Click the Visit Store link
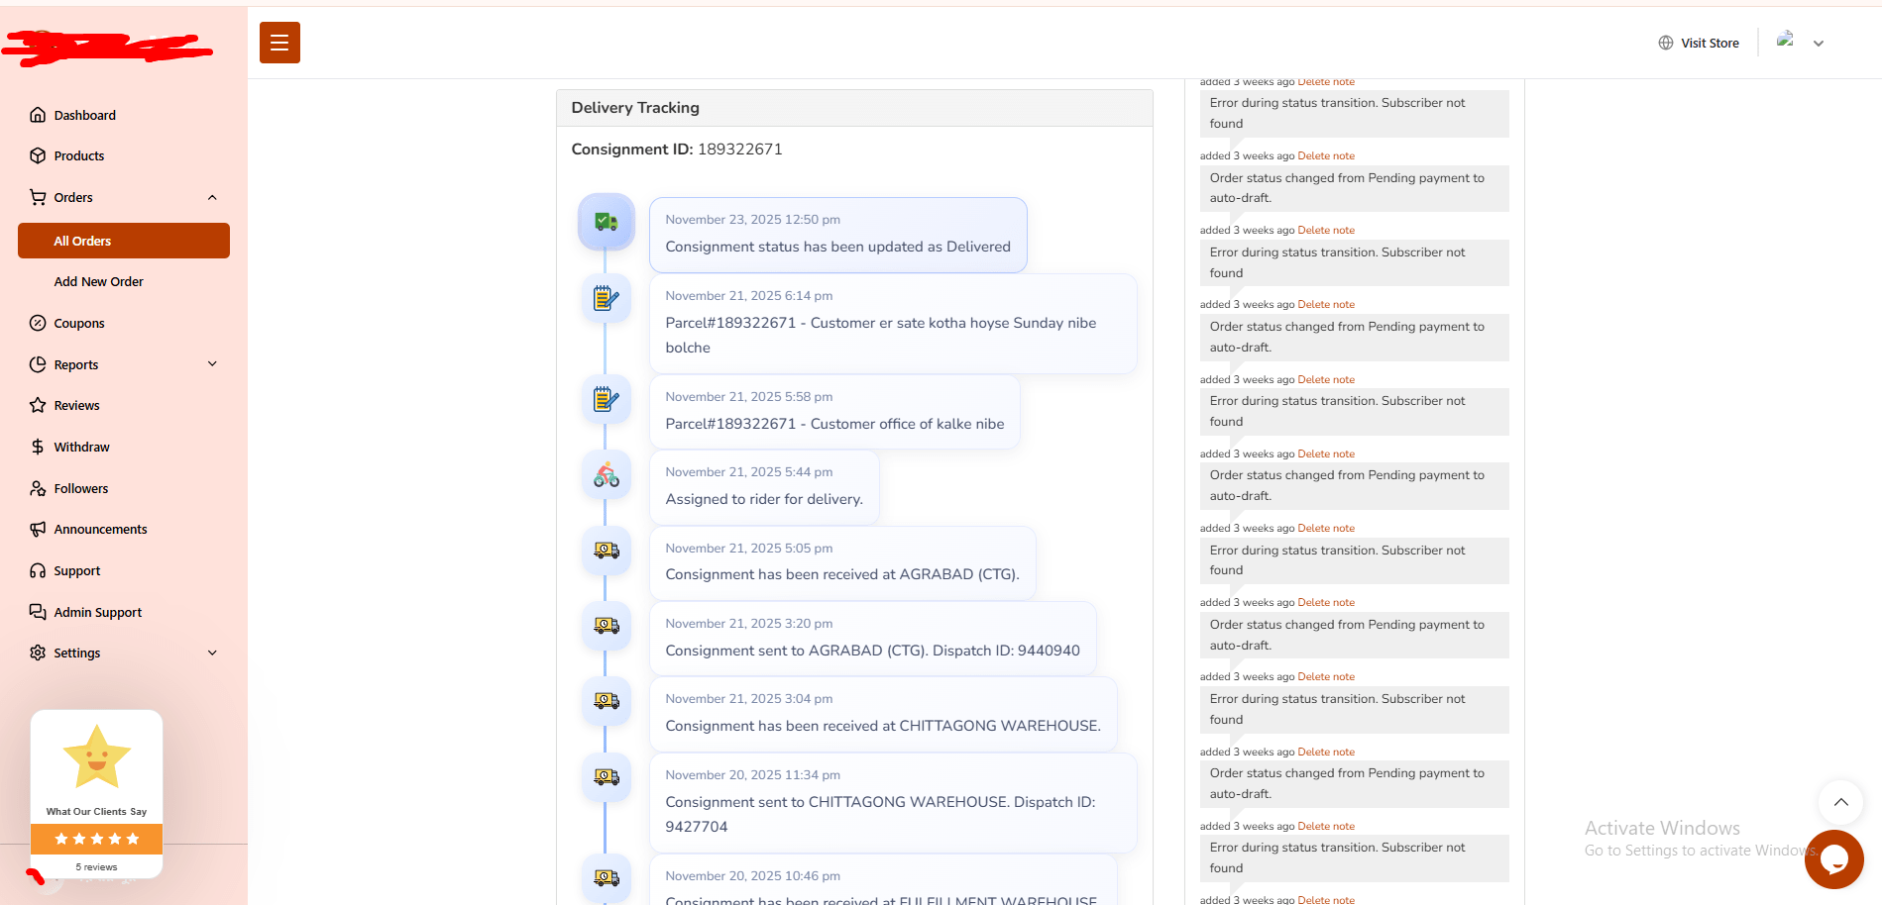The width and height of the screenshot is (1882, 905). coord(1710,43)
